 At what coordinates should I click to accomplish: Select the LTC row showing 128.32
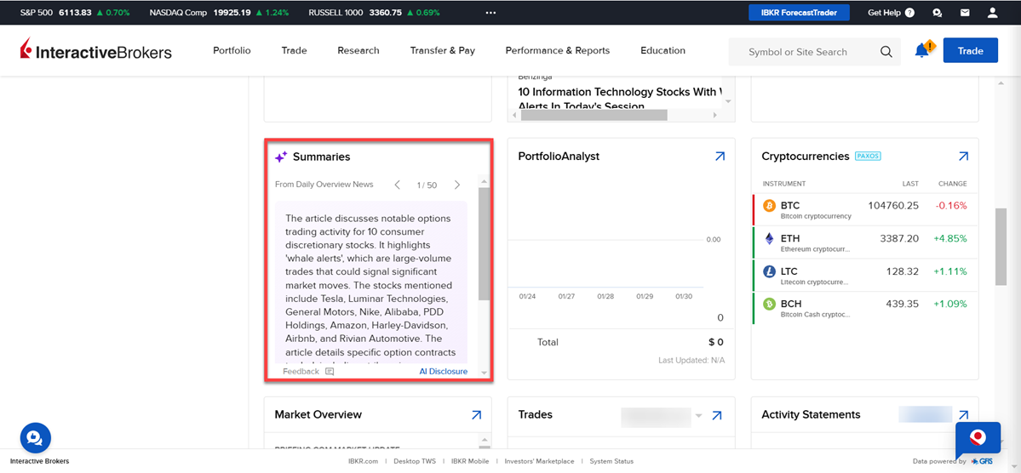[x=865, y=275]
